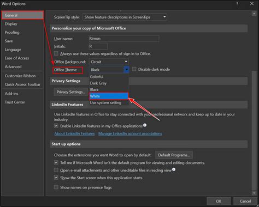The image size is (259, 207).
Task: Click info icon beside LinkedIn features checkbox
Action: [x=145, y=125]
